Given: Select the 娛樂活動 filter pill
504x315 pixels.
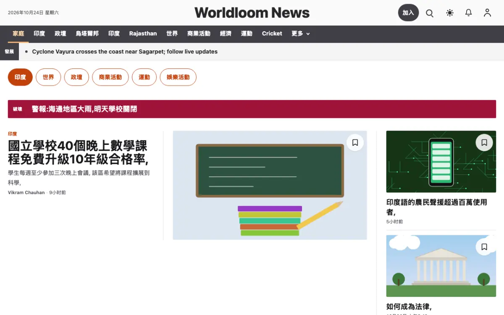Looking at the screenshot, I should point(178,77).
